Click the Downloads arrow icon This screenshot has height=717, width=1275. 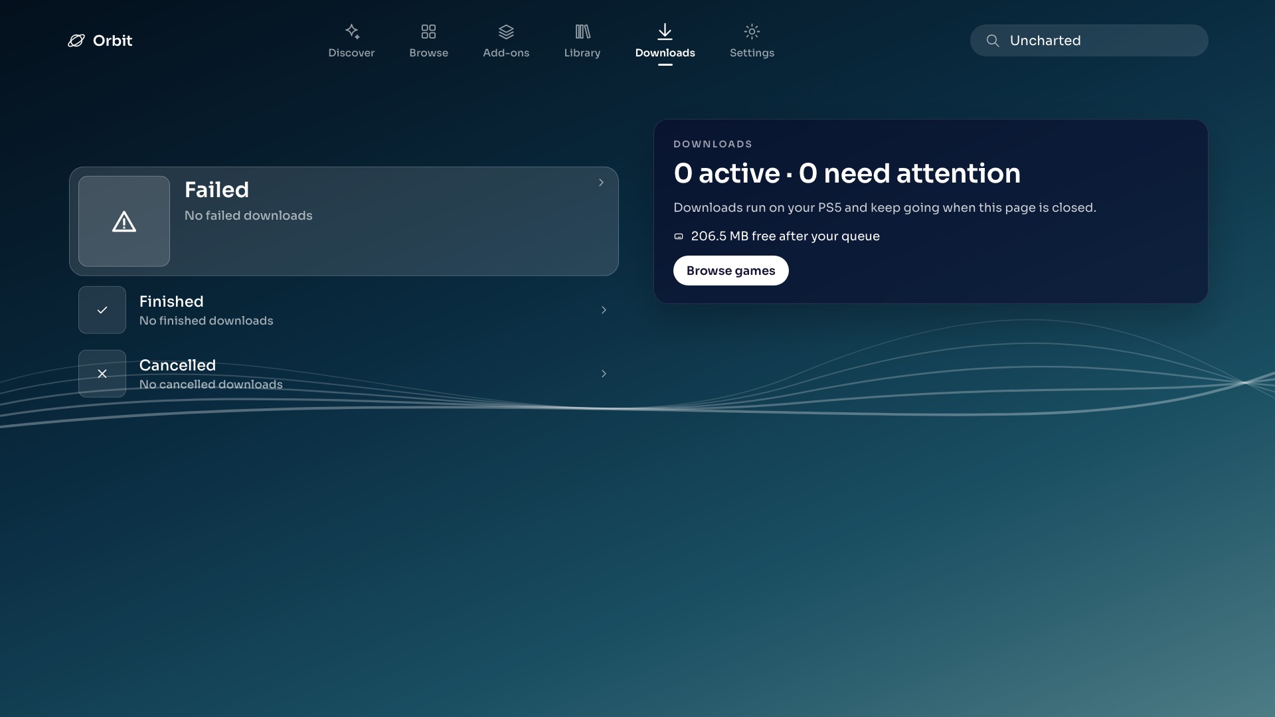pos(665,31)
